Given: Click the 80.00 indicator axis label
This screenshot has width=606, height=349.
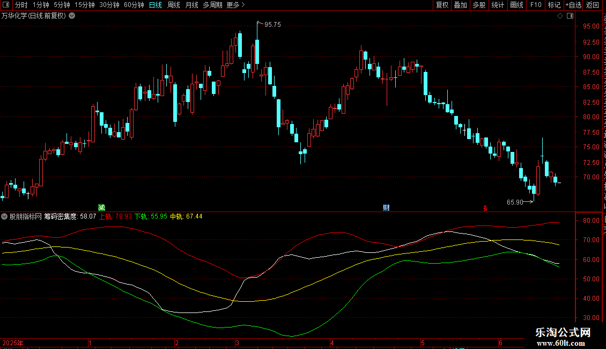Looking at the screenshot, I should [x=592, y=221].
